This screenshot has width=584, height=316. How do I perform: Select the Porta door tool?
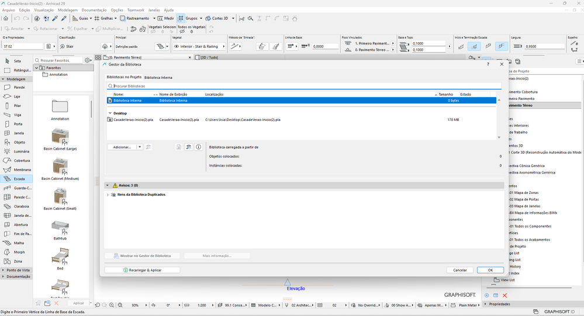pos(16,124)
